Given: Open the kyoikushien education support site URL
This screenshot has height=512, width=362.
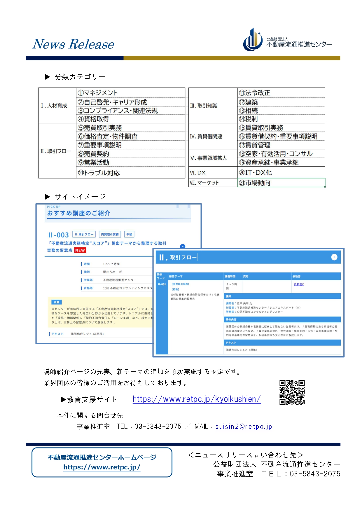Looking at the screenshot, I should (x=197, y=399).
